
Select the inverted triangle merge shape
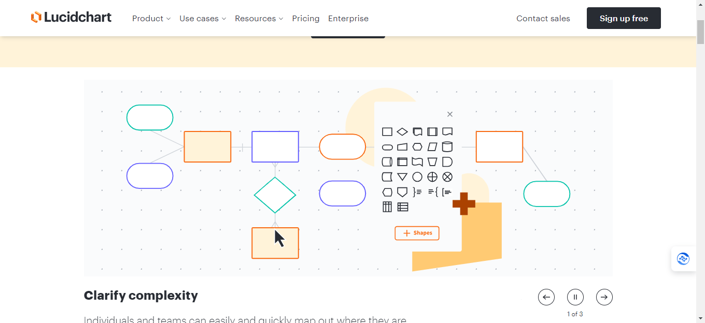tap(402, 177)
